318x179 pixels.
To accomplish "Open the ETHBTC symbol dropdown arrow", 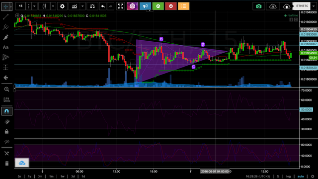I will (314, 6).
